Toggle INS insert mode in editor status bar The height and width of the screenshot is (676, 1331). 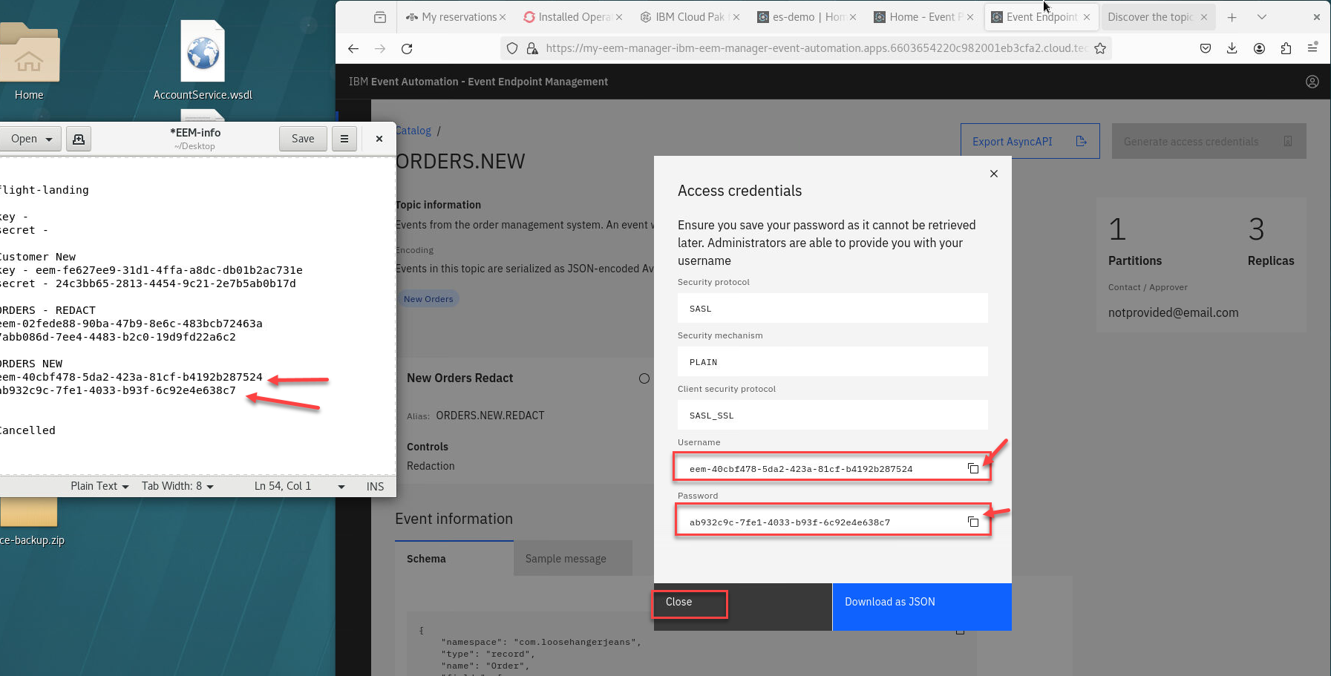[x=375, y=486]
